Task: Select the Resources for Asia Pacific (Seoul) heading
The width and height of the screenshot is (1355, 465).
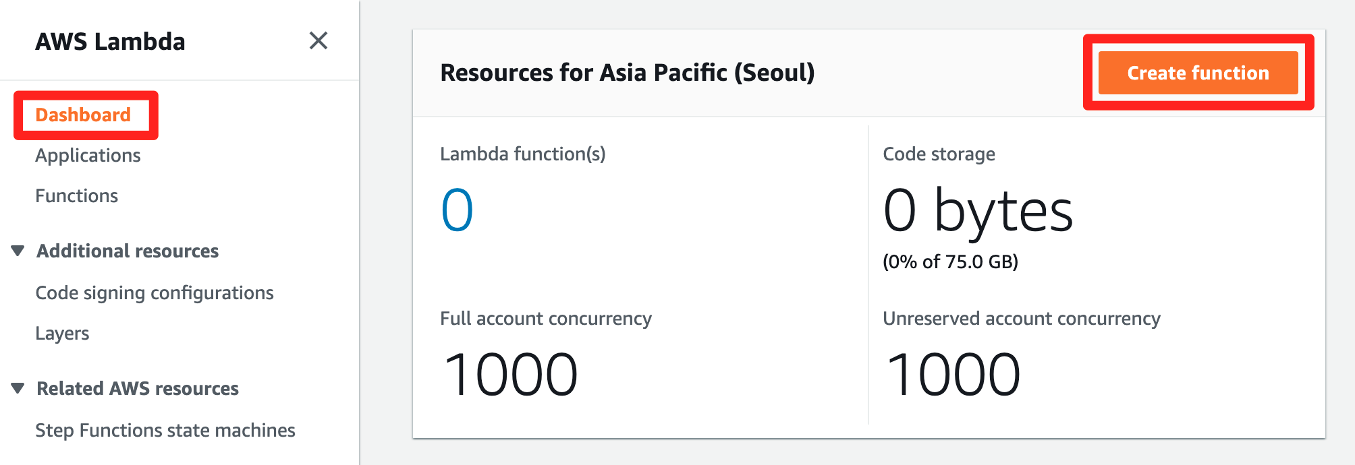Action: [628, 73]
